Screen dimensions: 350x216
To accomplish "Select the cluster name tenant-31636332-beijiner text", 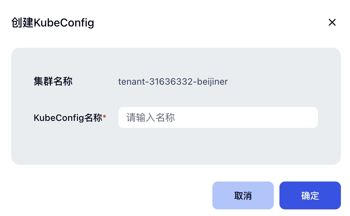I will click(x=173, y=82).
